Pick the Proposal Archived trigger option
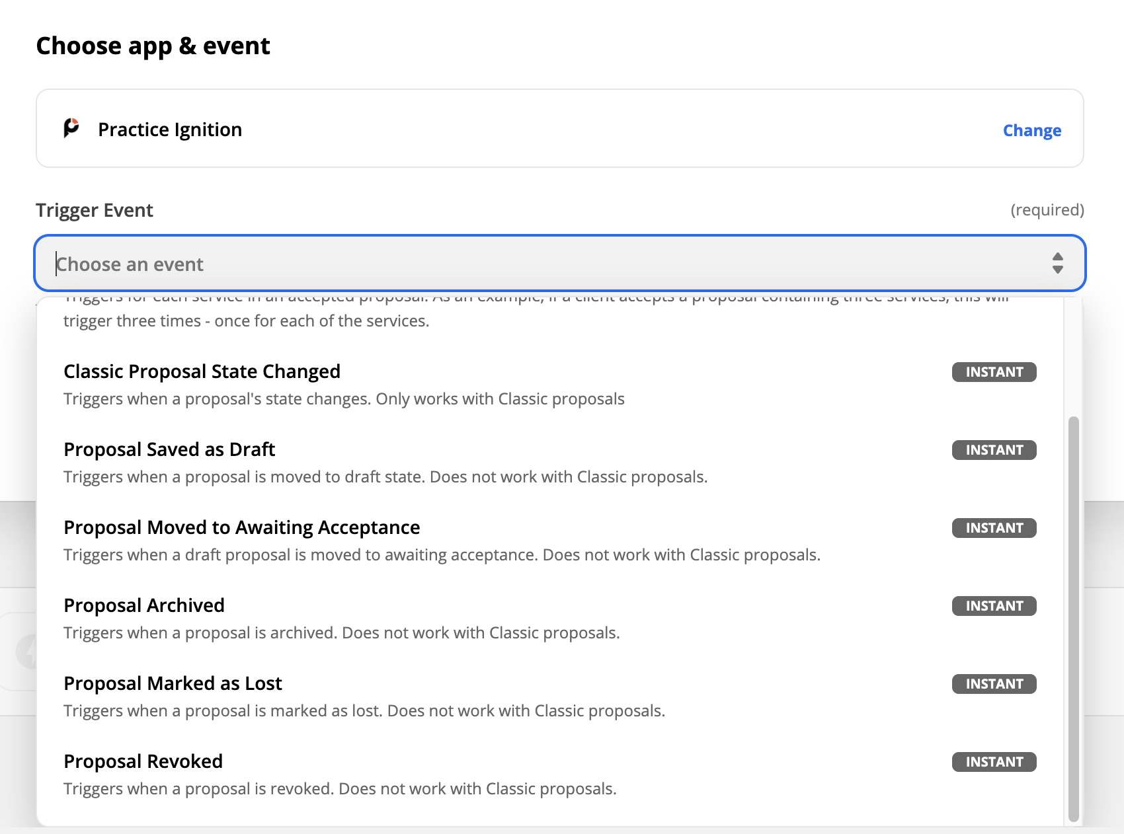This screenshot has width=1124, height=834. [144, 605]
